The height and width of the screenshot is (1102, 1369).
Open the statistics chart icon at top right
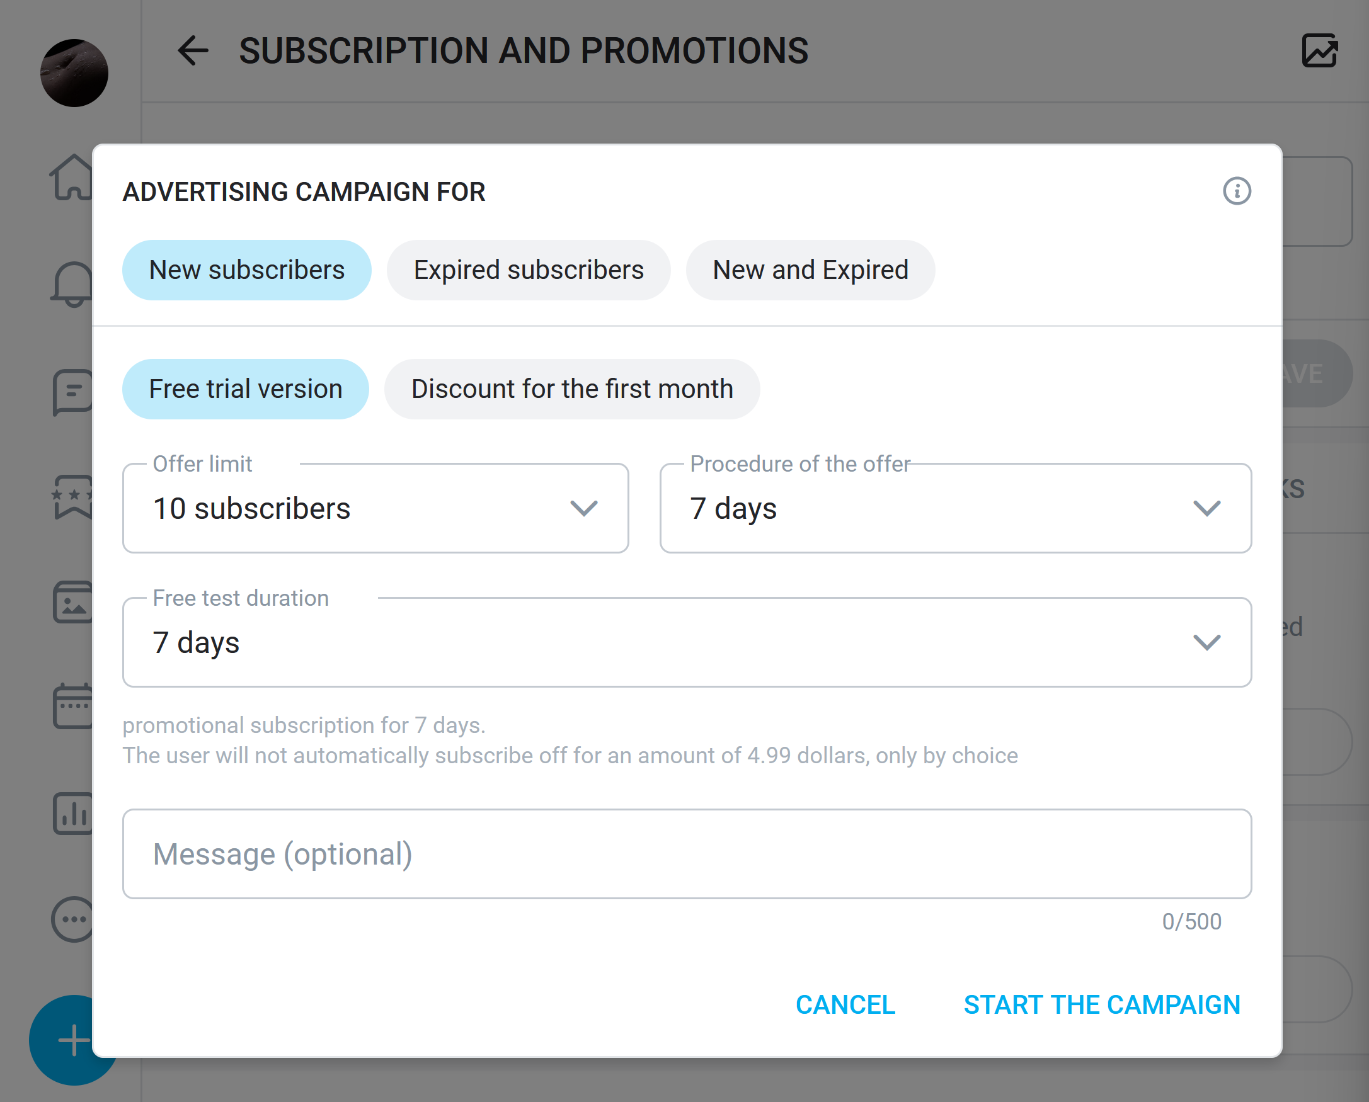(1319, 51)
